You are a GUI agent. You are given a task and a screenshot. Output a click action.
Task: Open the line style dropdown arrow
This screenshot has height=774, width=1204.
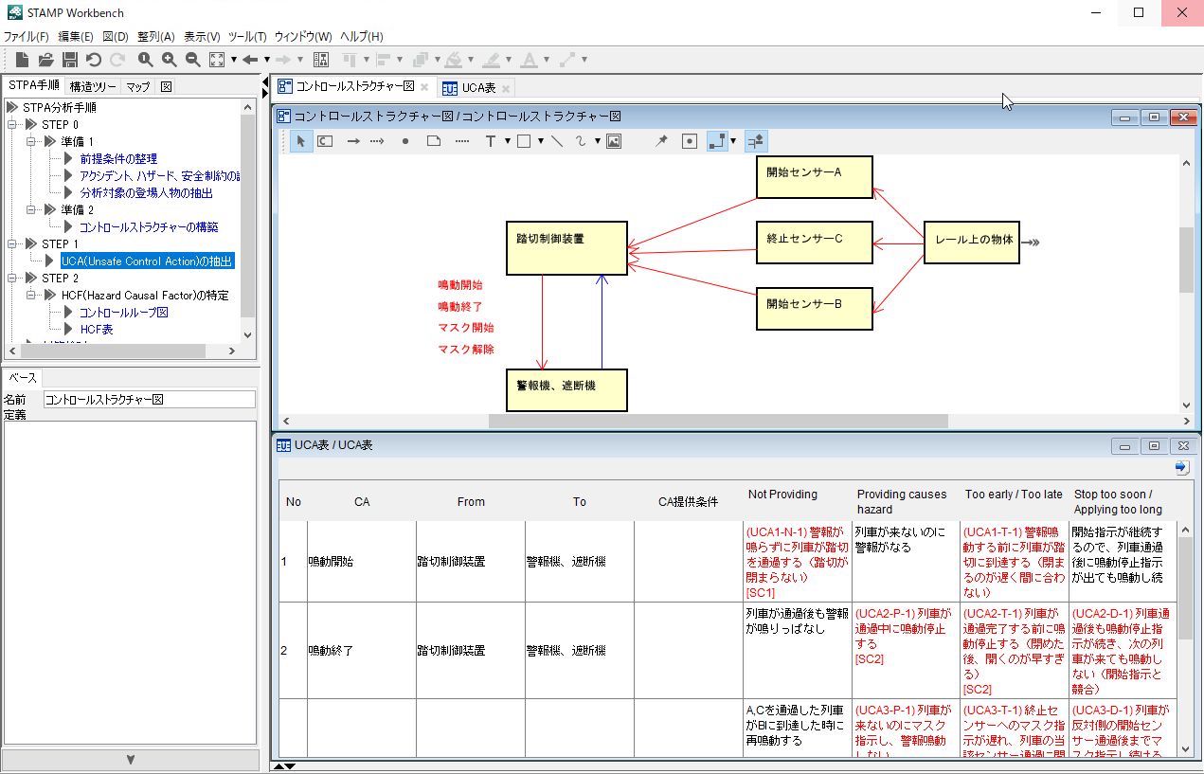[x=733, y=141]
